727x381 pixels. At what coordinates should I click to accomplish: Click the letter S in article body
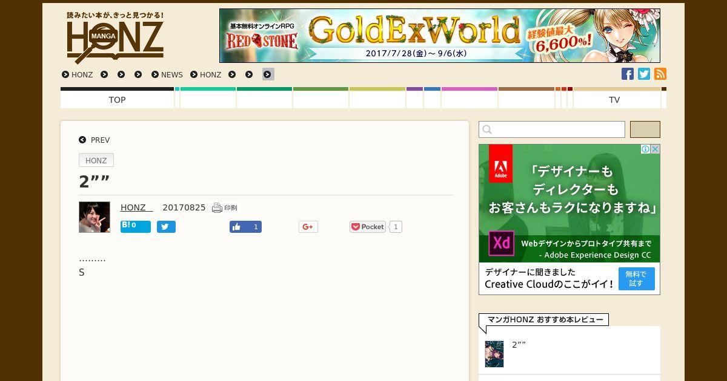tap(82, 273)
